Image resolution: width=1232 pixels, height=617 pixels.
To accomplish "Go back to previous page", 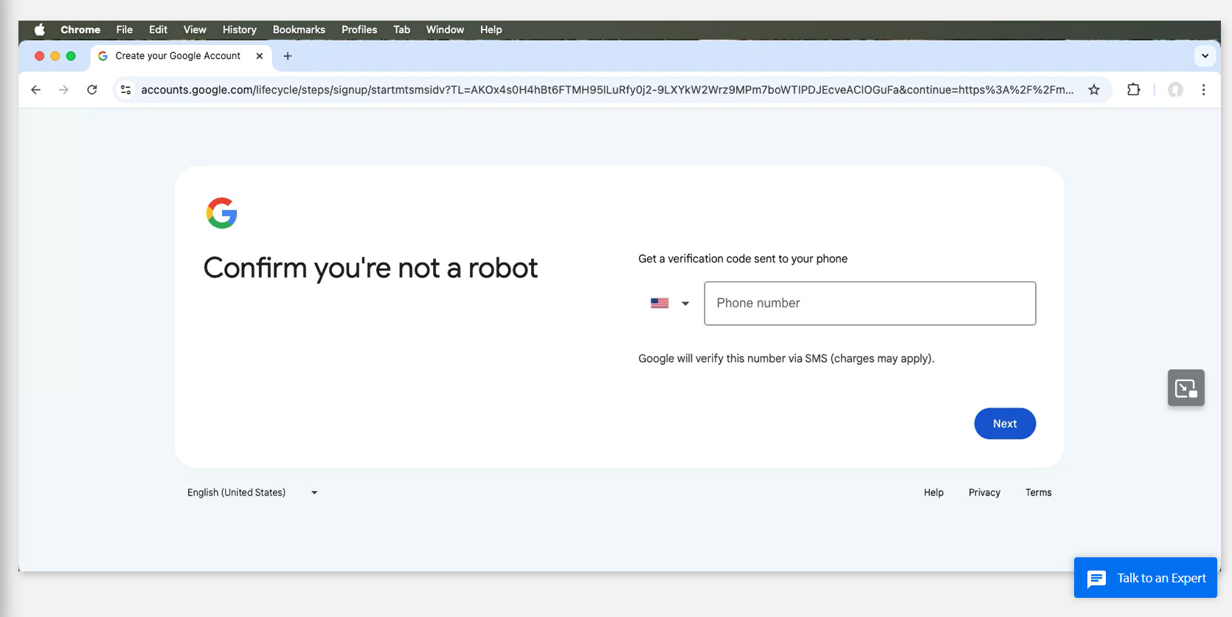I will click(x=35, y=90).
